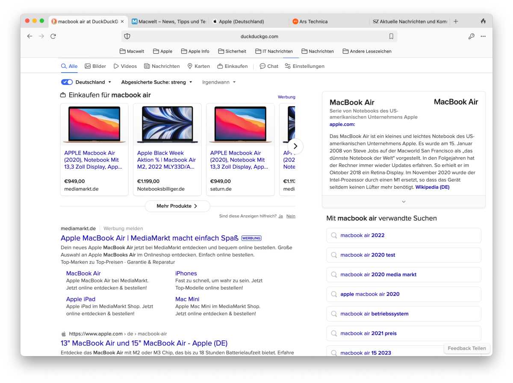513x383 pixels.
Task: Click the Werbung label above products
Action: (x=286, y=97)
